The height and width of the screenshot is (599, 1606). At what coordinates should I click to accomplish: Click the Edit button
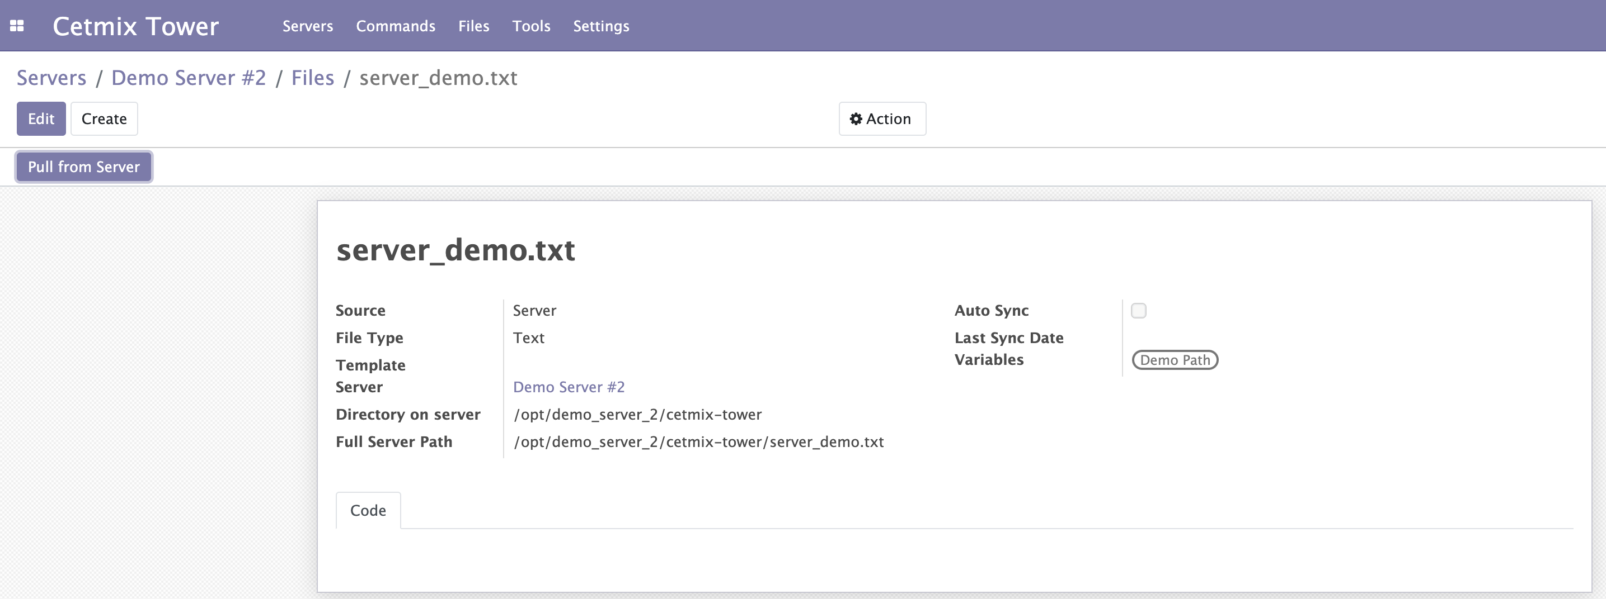41,119
